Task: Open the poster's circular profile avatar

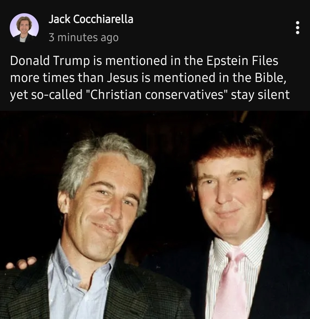Action: pos(24,28)
